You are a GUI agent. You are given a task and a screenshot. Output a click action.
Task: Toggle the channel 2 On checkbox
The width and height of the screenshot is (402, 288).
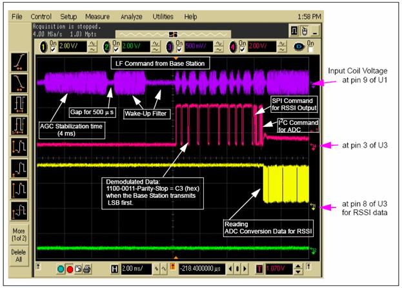click(x=116, y=50)
